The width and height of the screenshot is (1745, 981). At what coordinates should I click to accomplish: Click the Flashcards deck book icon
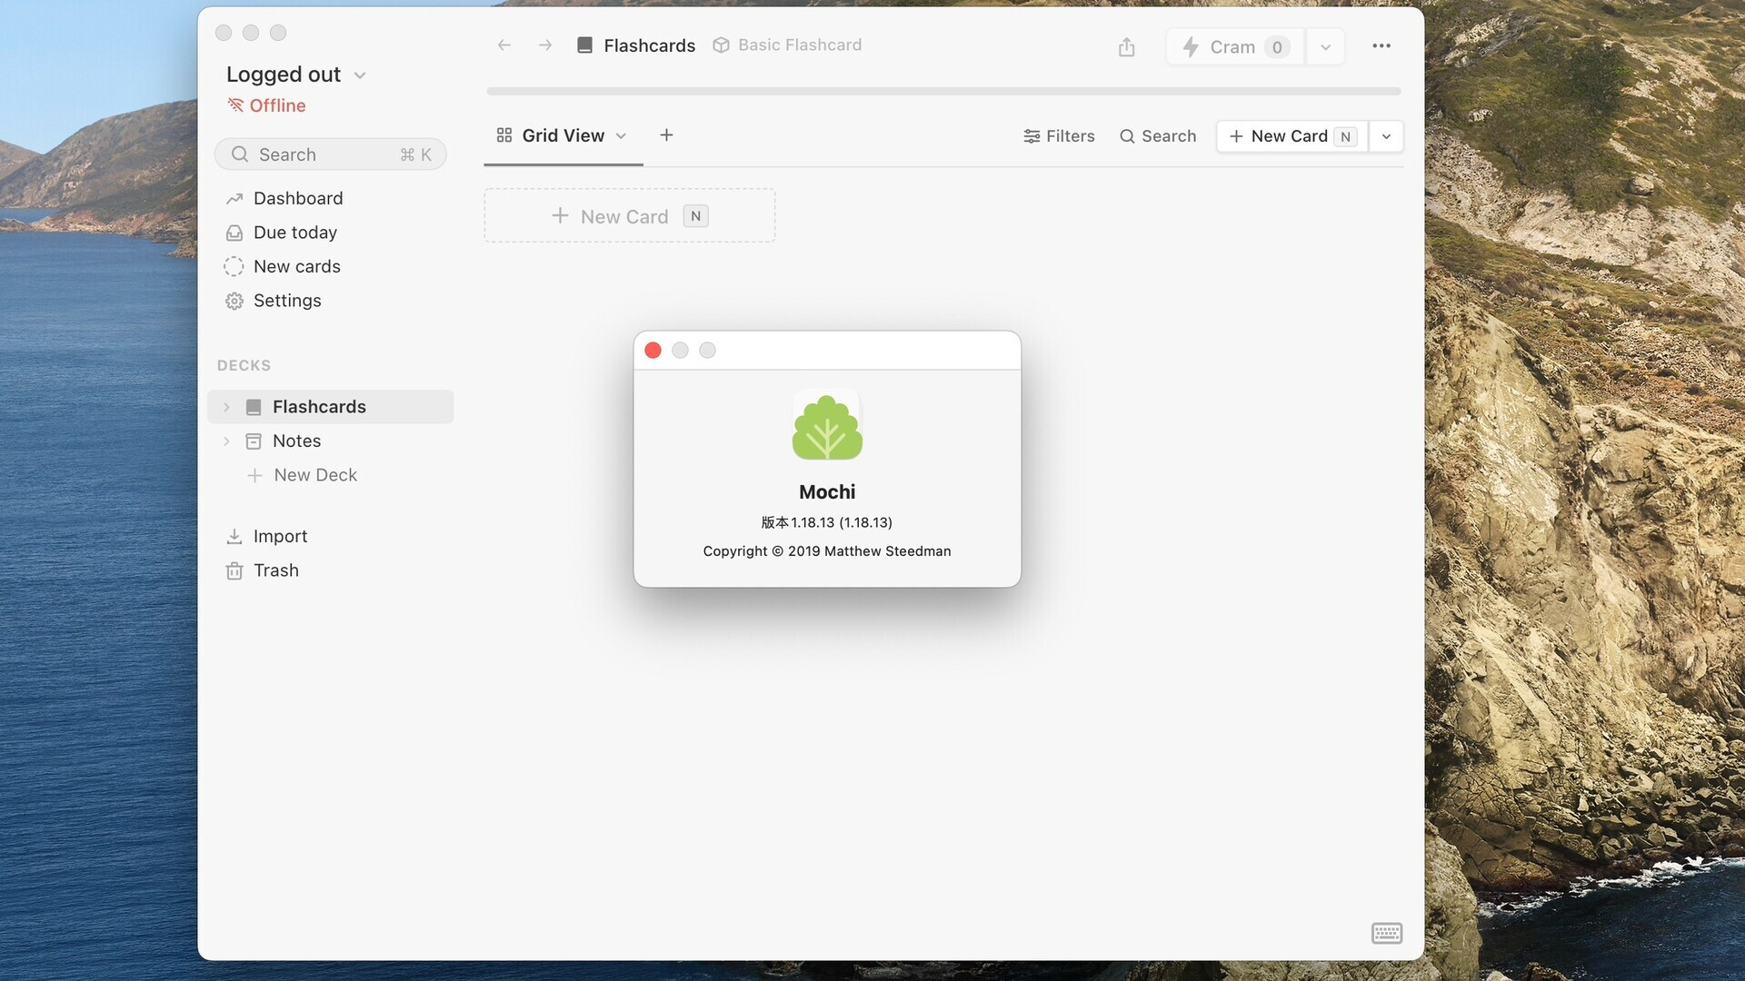(254, 408)
